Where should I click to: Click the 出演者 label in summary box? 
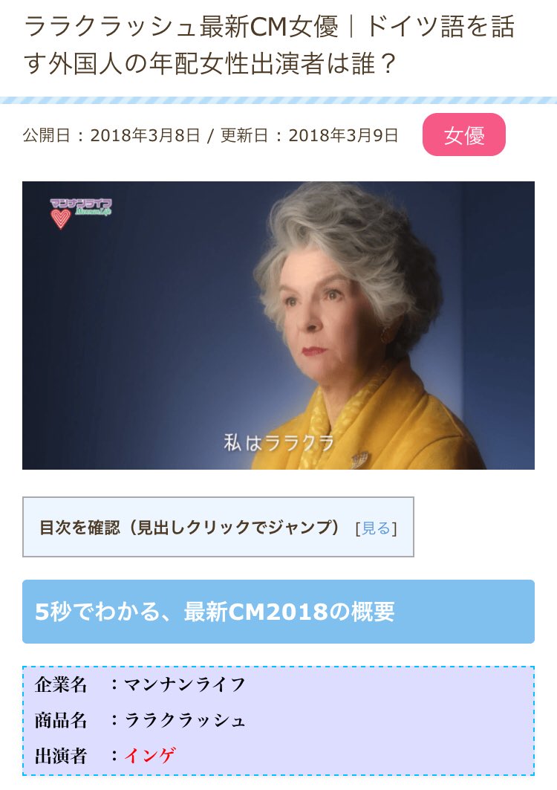click(x=61, y=755)
